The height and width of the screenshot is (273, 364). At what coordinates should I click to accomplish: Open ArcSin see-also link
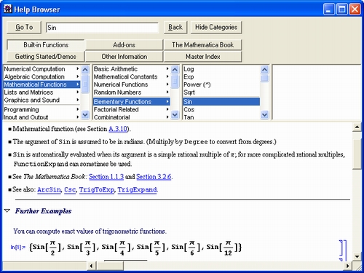tap(49, 189)
